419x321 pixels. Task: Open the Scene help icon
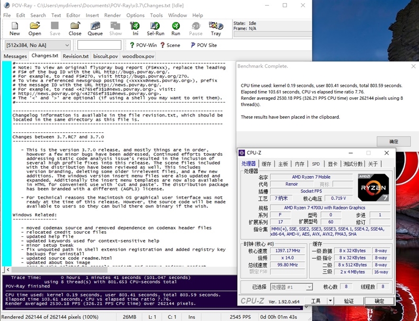170,45
